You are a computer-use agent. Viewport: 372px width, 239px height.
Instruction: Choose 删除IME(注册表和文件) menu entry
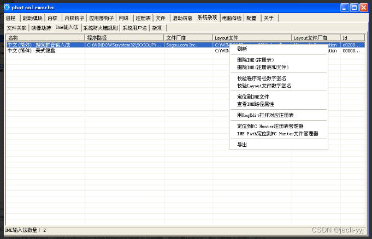(279, 67)
